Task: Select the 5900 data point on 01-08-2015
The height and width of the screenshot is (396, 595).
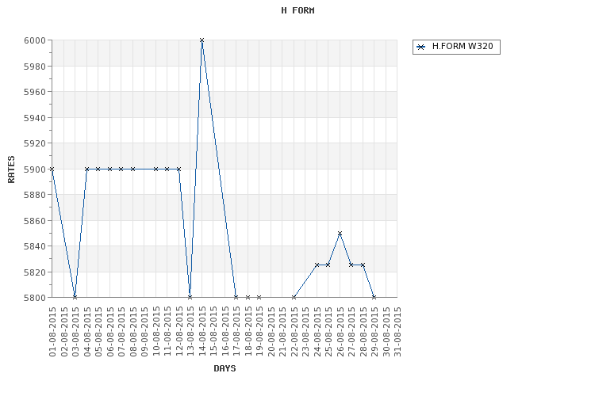Action: 52,169
